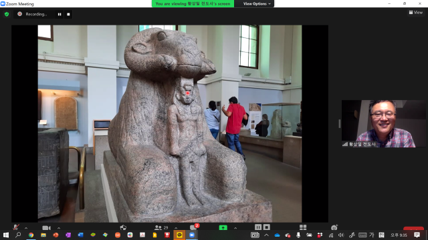Open the Security shield icon
428x240 pixels.
[123, 227]
